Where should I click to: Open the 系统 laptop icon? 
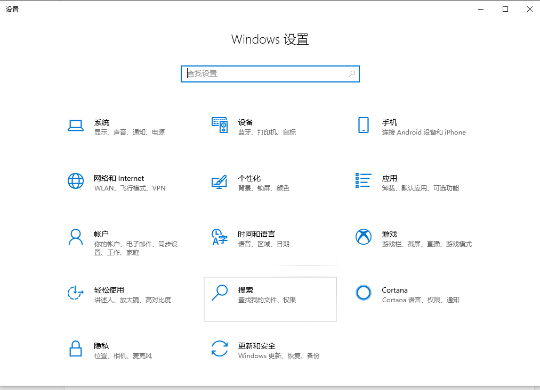[x=76, y=126]
